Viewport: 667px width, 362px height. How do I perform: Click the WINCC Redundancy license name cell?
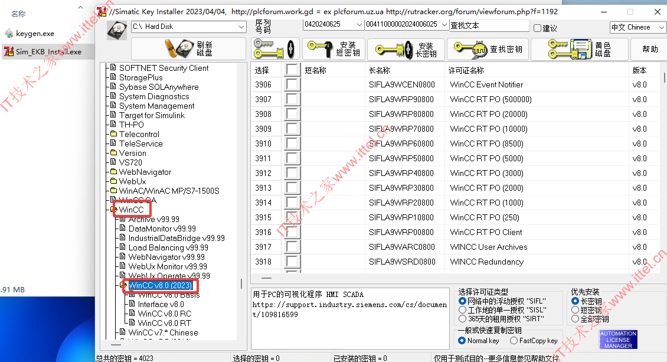486,262
